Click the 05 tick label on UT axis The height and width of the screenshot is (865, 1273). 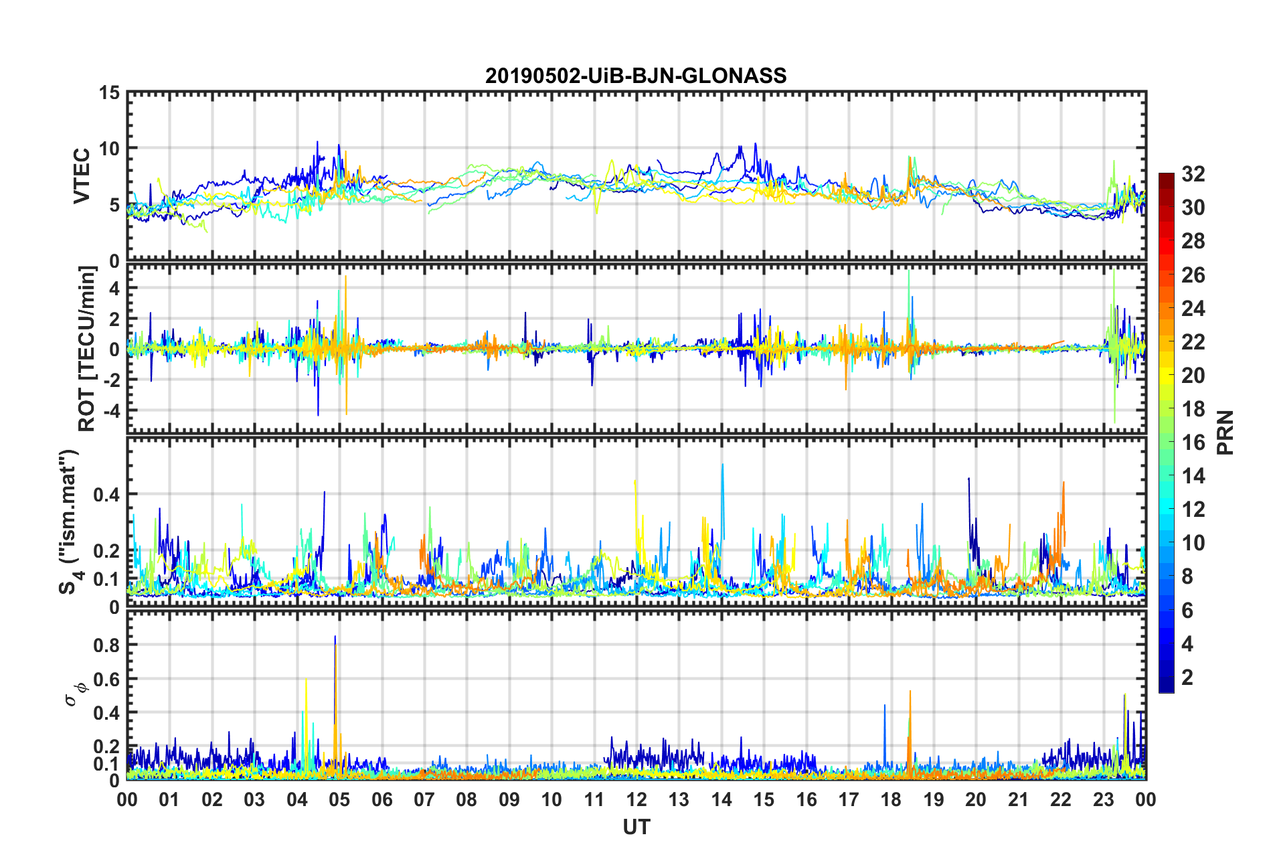point(339,800)
